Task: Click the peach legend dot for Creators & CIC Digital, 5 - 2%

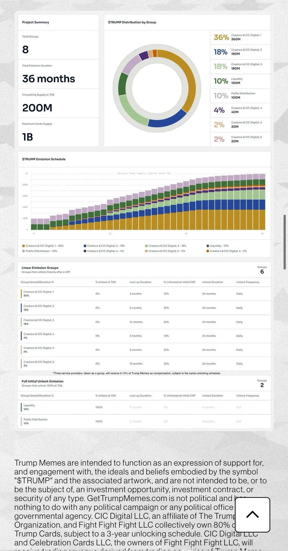Action: pos(146,251)
